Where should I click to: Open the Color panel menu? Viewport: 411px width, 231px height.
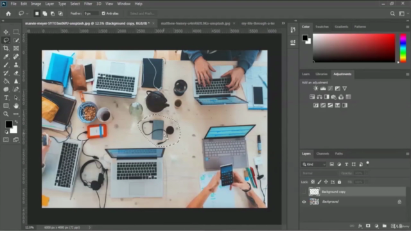coord(407,27)
